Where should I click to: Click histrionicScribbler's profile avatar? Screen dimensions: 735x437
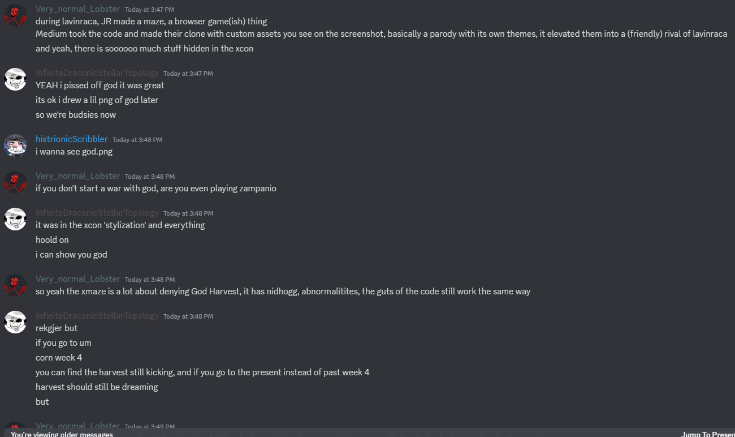click(x=15, y=145)
